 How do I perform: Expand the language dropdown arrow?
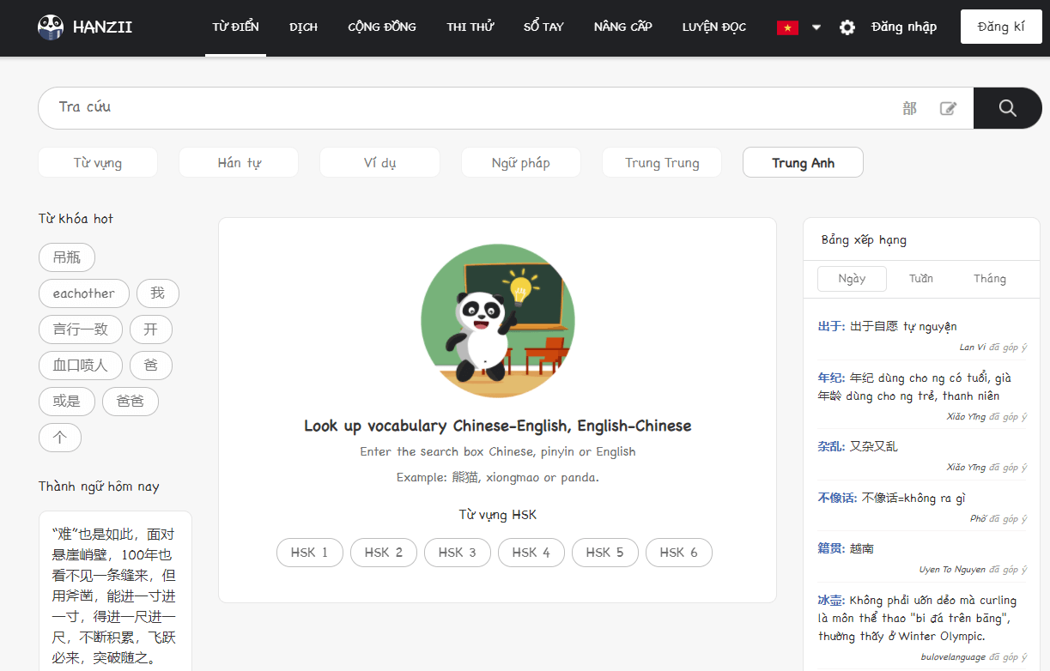(816, 27)
